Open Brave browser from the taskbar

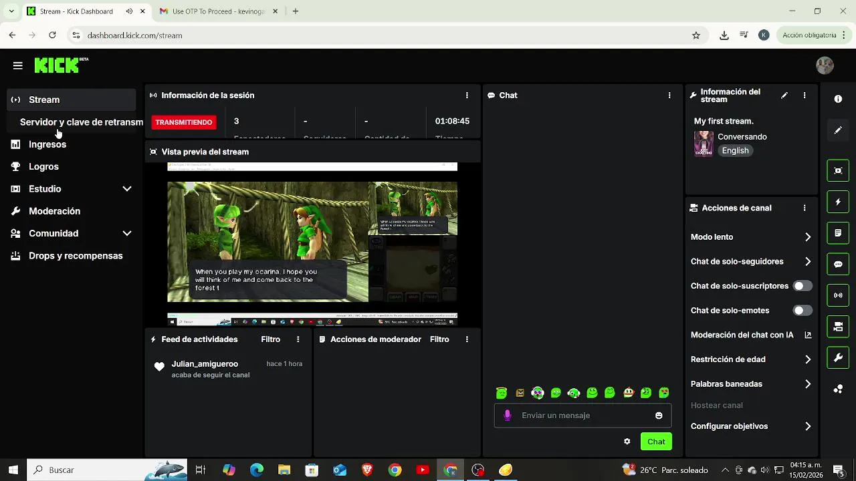coord(367,470)
